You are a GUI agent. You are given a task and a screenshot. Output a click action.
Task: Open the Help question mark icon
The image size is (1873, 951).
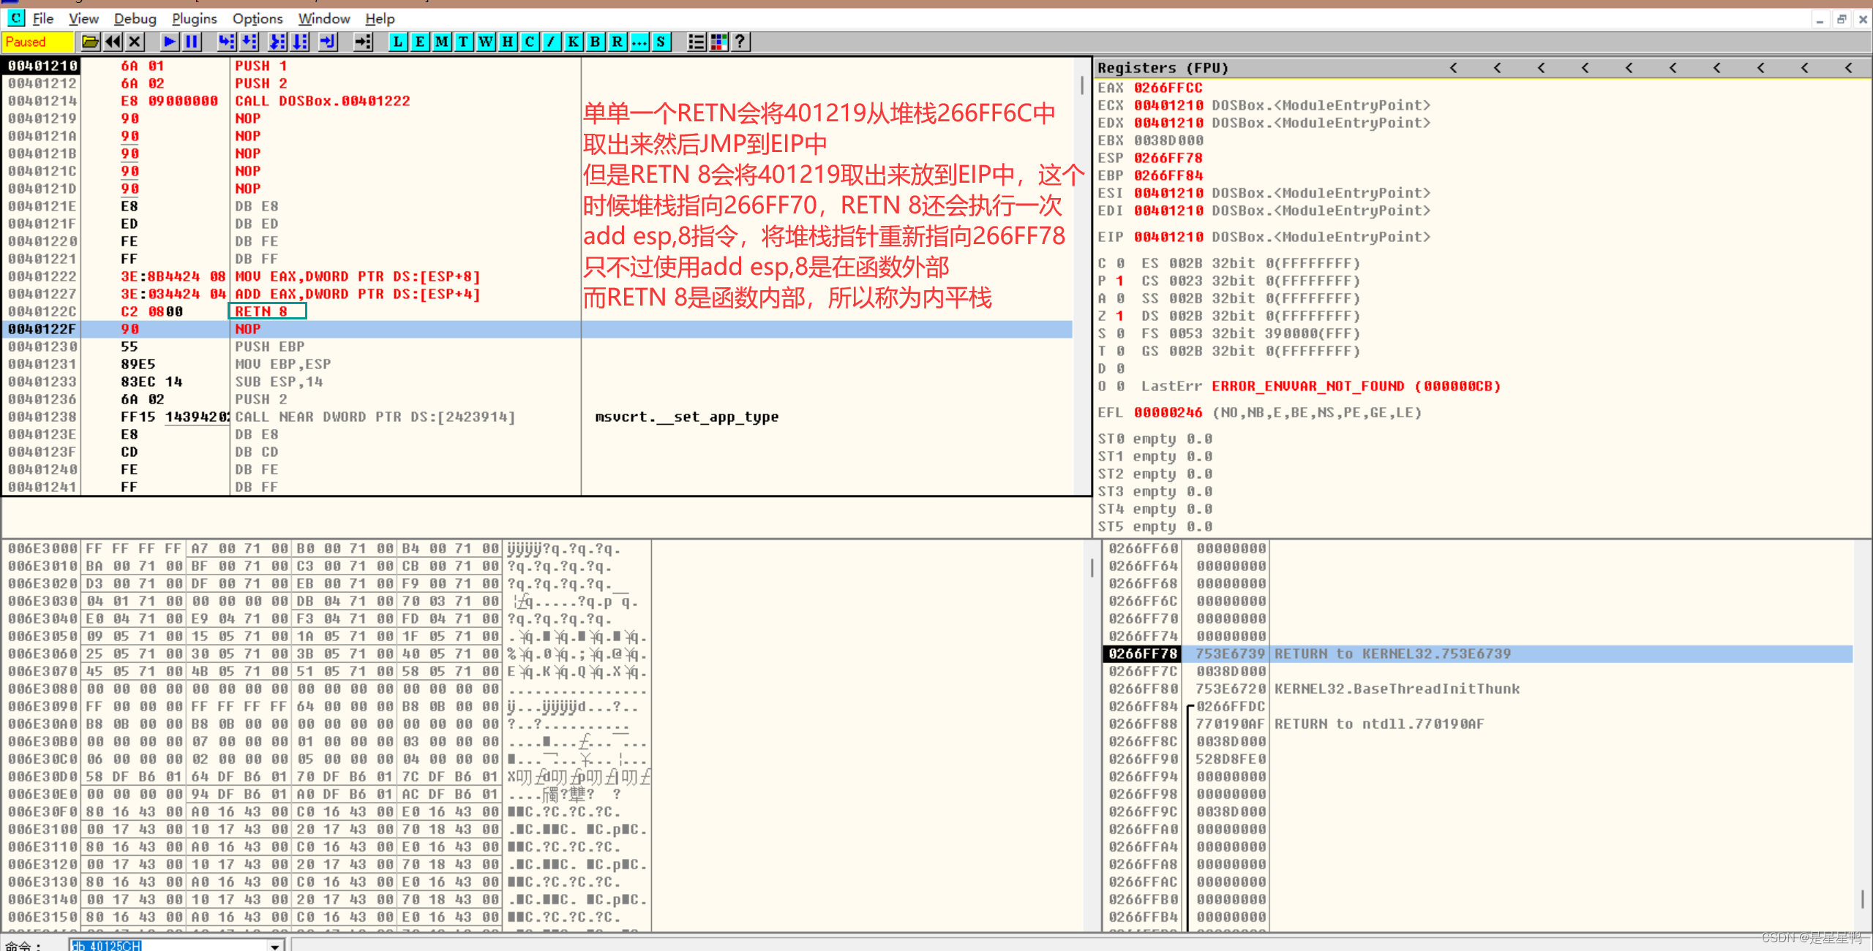click(740, 42)
